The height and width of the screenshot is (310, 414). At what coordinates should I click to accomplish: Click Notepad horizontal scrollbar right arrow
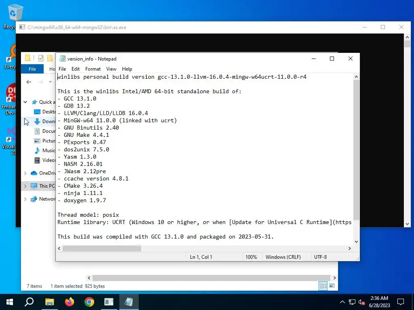click(x=350, y=248)
